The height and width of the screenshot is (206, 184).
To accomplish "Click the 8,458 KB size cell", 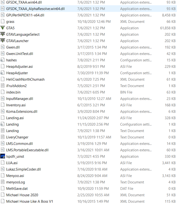I will tap(169, 15).
